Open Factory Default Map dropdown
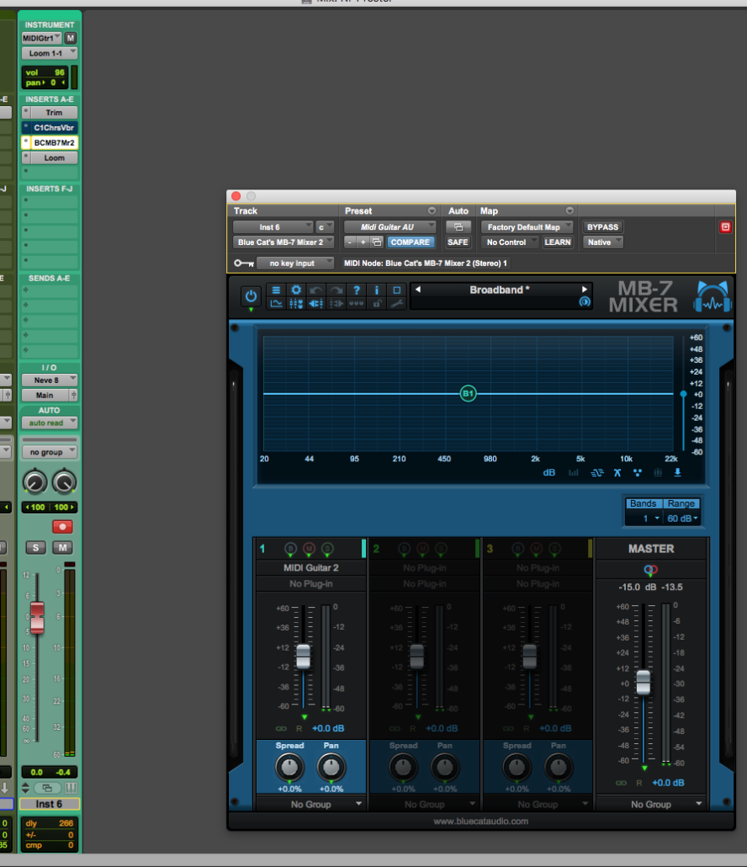This screenshot has height=867, width=747. click(x=527, y=227)
